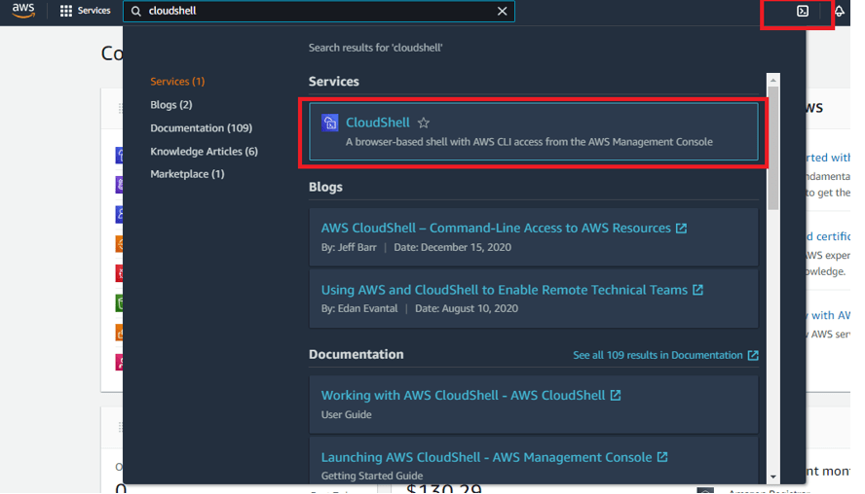This screenshot has width=865, height=494.
Task: Click external icon beside Working with AWS CloudShell
Action: coord(616,396)
